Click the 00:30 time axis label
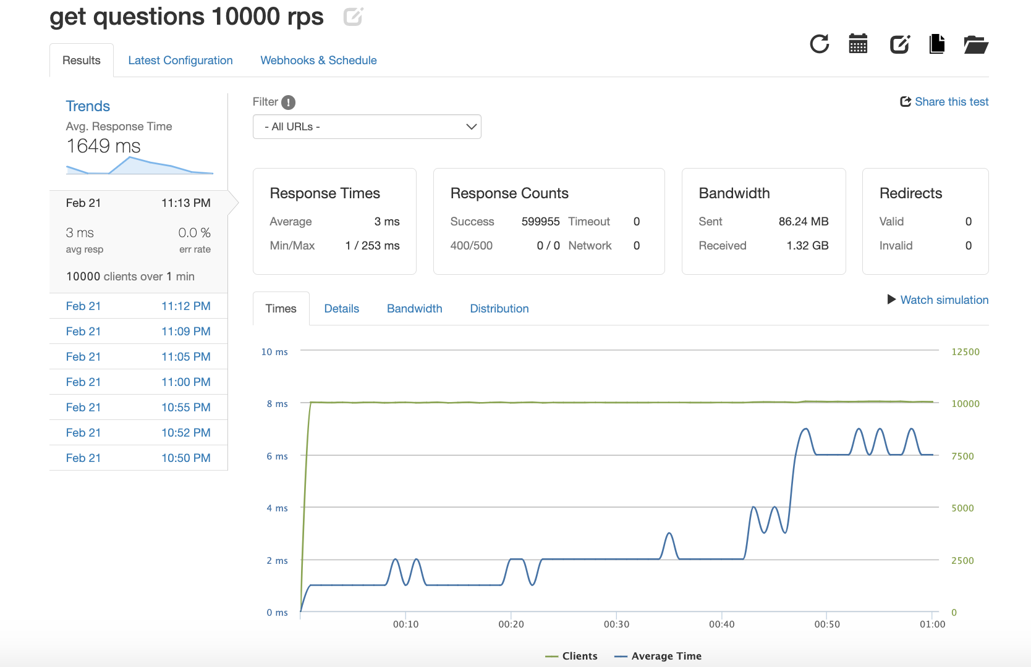This screenshot has width=1031, height=667. pyautogui.click(x=616, y=624)
